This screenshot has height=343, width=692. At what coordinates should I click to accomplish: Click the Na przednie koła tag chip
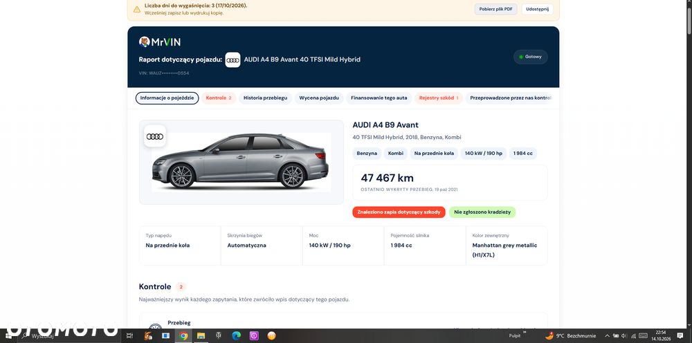[434, 154]
